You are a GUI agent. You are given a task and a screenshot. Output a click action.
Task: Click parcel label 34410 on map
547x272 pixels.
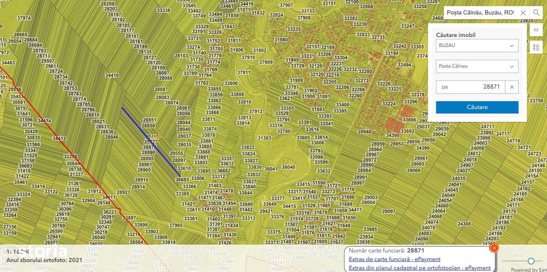click(112, 75)
